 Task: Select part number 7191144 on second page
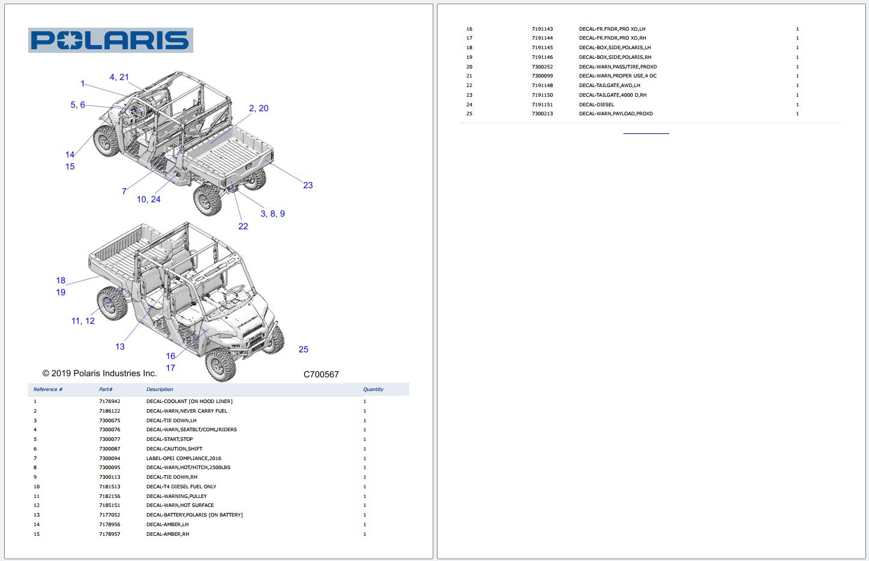click(543, 38)
